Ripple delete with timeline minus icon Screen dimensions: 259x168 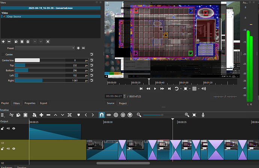(48, 115)
